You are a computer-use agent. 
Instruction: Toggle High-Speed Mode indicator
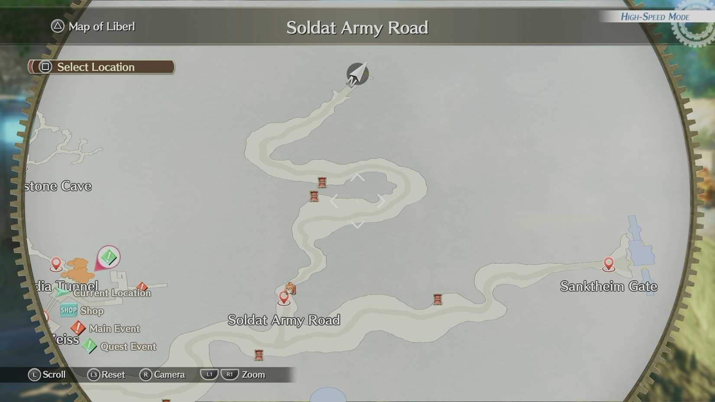[655, 17]
